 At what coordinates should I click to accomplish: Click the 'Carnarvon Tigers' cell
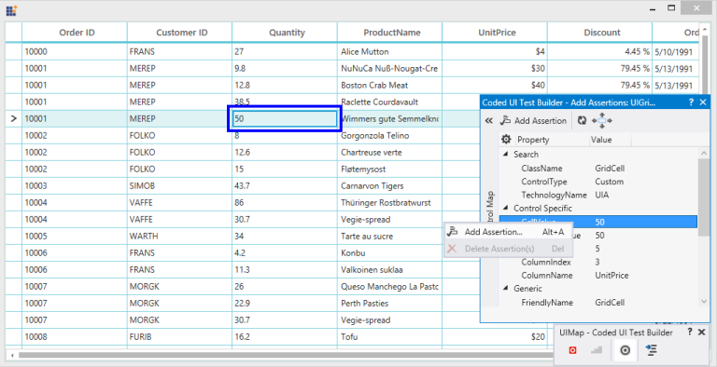pos(389,185)
